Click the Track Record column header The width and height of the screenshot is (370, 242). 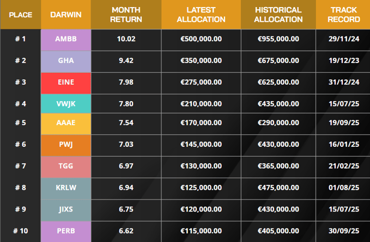click(x=343, y=15)
